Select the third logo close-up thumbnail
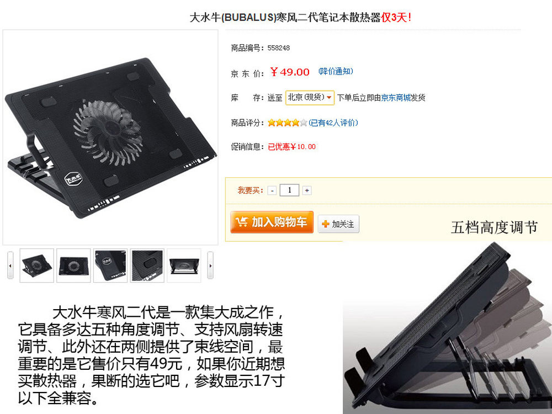 pyautogui.click(x=110, y=266)
